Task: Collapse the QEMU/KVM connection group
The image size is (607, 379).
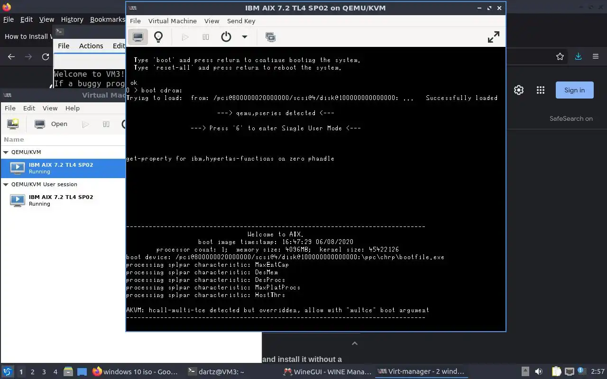Action: 6,152
